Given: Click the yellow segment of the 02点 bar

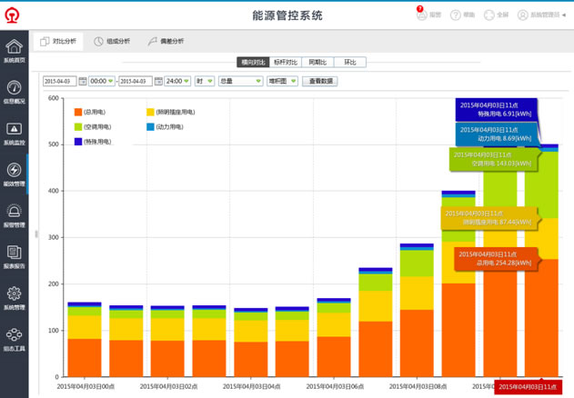Looking at the screenshot, I should [167, 329].
